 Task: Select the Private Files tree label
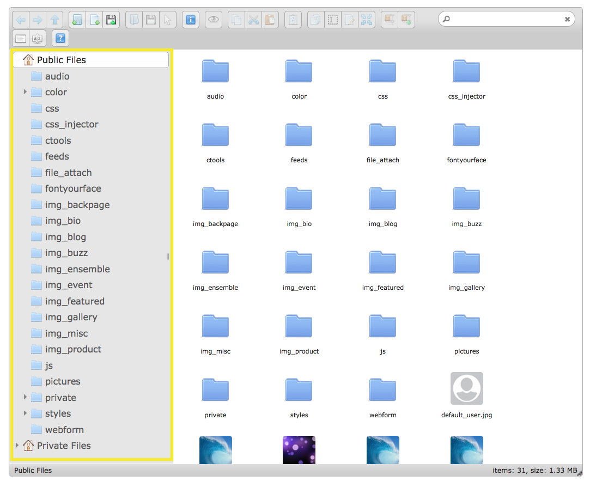64,446
